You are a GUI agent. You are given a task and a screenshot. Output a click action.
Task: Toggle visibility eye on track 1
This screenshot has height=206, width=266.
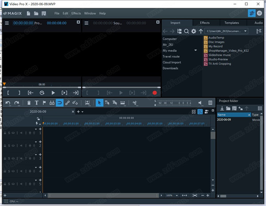coord(13,133)
